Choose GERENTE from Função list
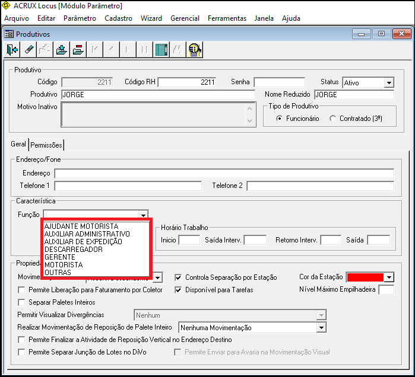Image resolution: width=415 pixels, height=377 pixels. (x=96, y=257)
